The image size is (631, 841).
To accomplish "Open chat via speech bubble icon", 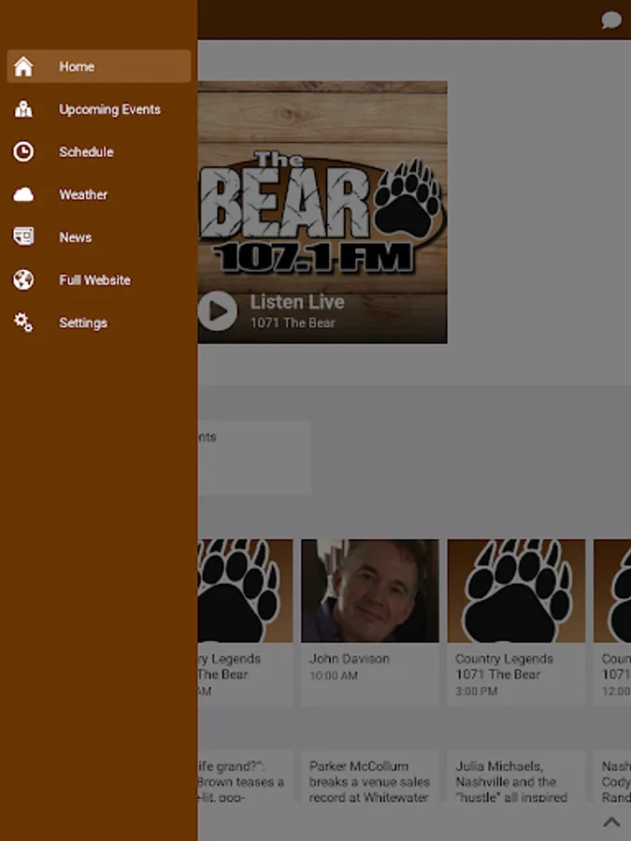I will [611, 21].
